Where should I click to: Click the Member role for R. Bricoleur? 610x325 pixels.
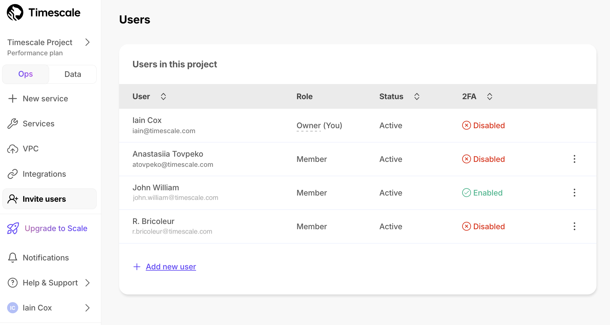click(x=311, y=226)
